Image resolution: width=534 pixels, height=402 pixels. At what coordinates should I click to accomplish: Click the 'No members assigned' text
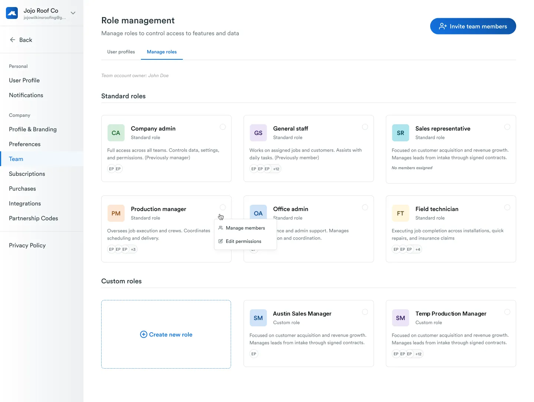point(412,168)
